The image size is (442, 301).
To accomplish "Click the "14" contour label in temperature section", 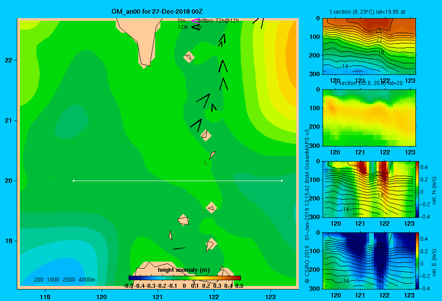I will tap(345, 66).
